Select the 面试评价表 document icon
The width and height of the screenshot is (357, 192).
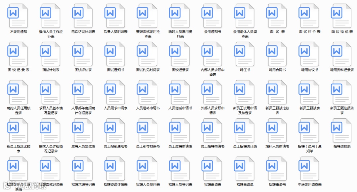pos(309,16)
